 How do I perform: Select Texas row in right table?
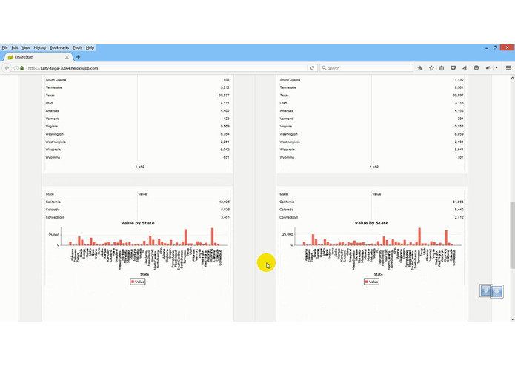(371, 95)
